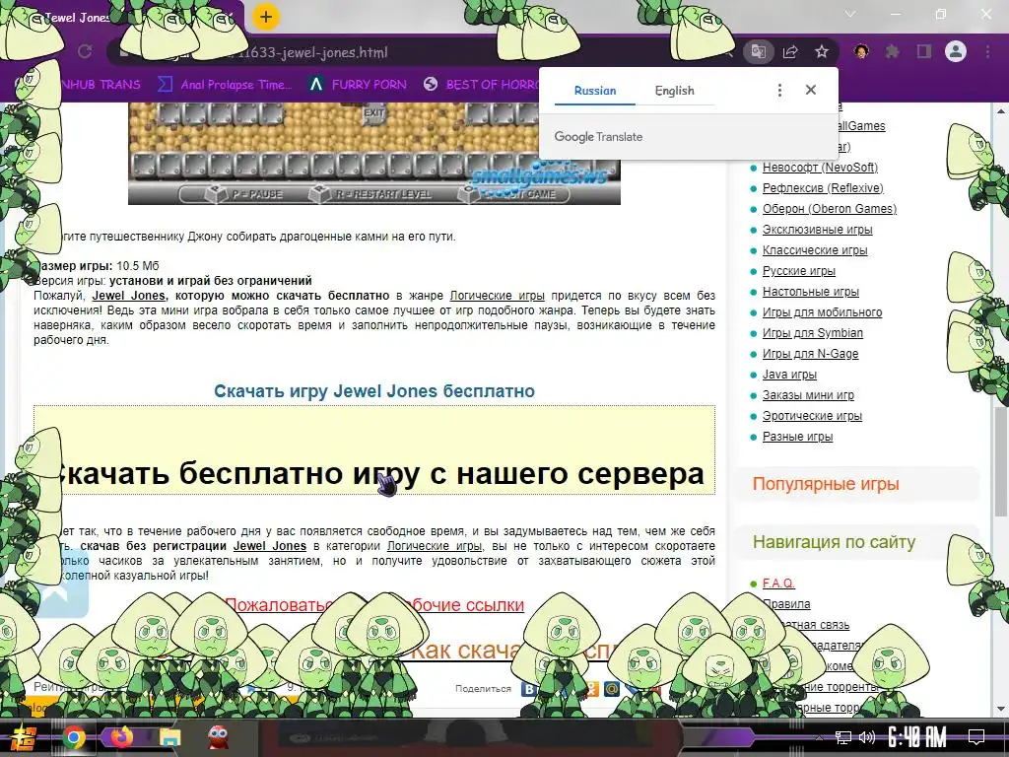1009x757 pixels.
Task: Open the Игры для N-Gage link
Action: tap(810, 354)
